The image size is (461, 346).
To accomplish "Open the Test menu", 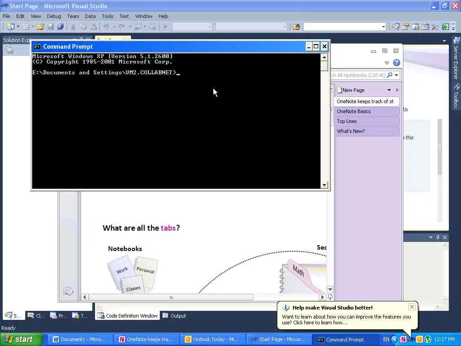I will point(124,16).
